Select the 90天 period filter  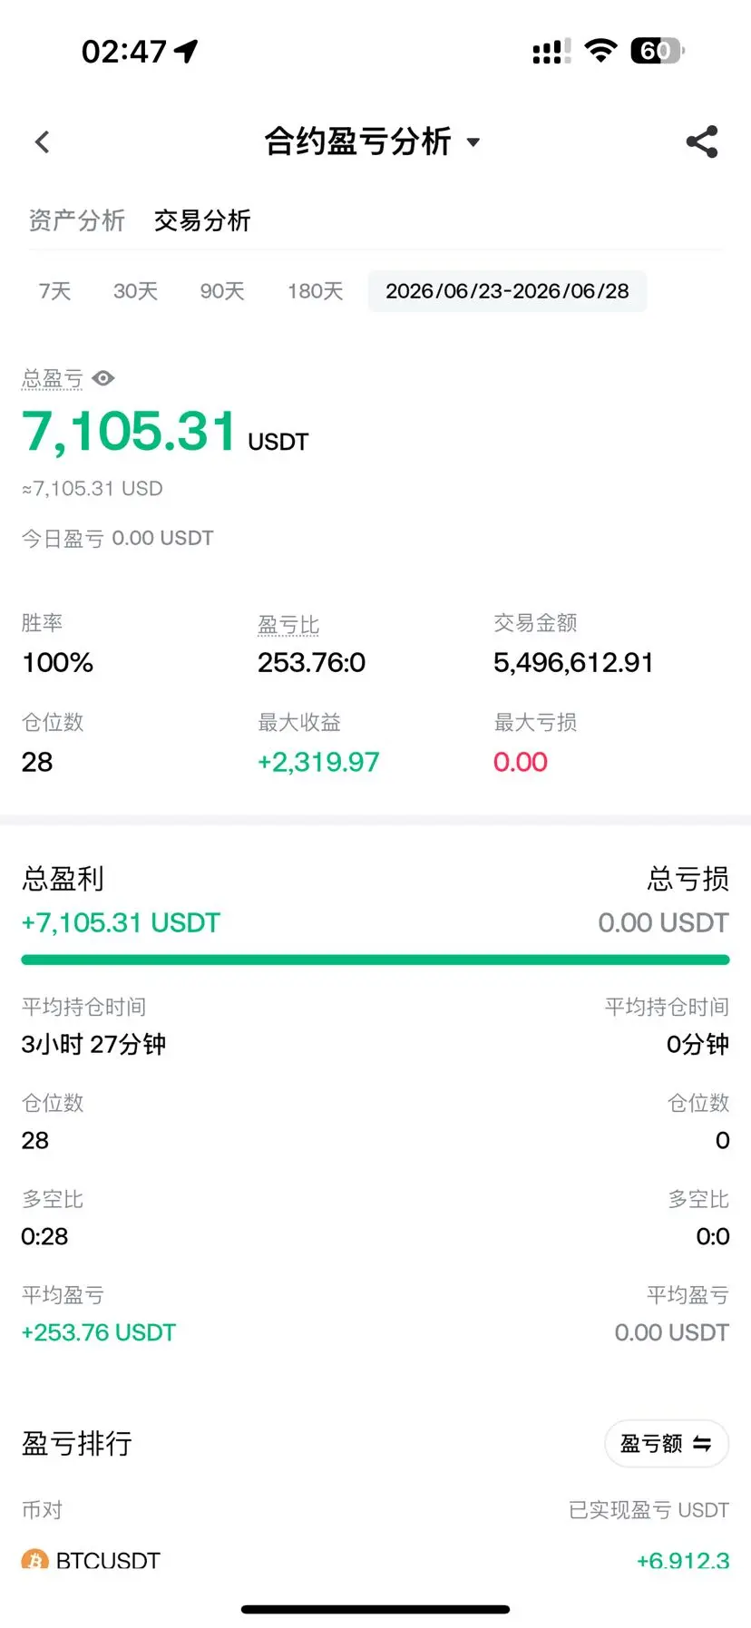coord(222,291)
